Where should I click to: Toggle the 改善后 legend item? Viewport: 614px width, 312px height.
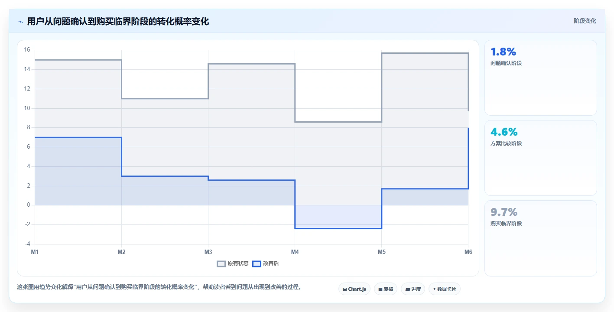[x=265, y=263]
